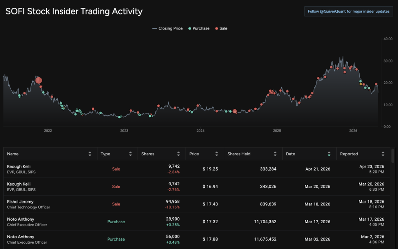This screenshot has width=398, height=249.
Task: Click the Name column header label
Action: (x=13, y=154)
